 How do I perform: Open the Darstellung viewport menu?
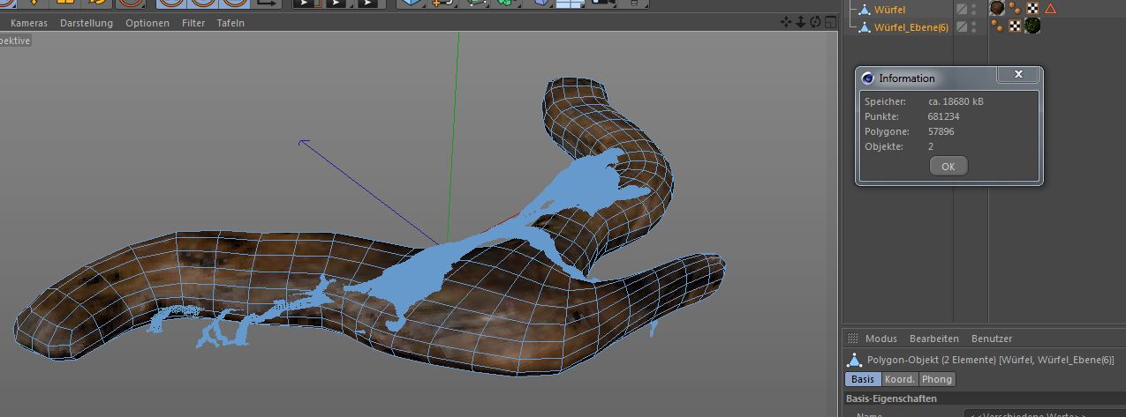(x=87, y=23)
